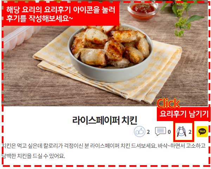Image resolution: width=211 pixels, height=169 pixels.
Task: Click the orange Click callout text
Action: [168, 103]
